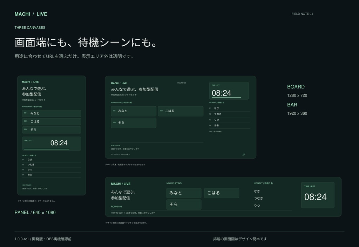Click the ROUND 03 label in the bar mockup
Viewport: 359px width, 247px height.
pyautogui.click(x=116, y=207)
